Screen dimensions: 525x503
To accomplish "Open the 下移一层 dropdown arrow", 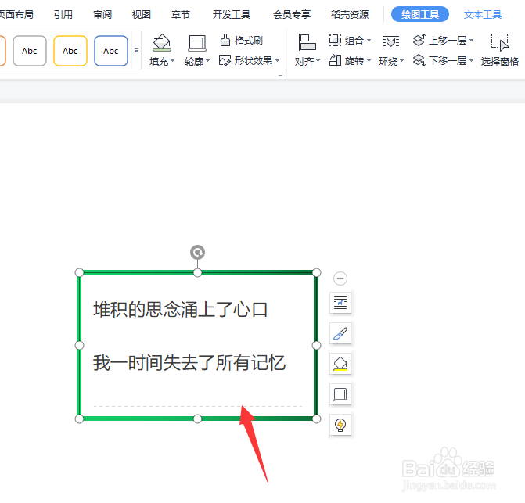I will click(x=472, y=61).
